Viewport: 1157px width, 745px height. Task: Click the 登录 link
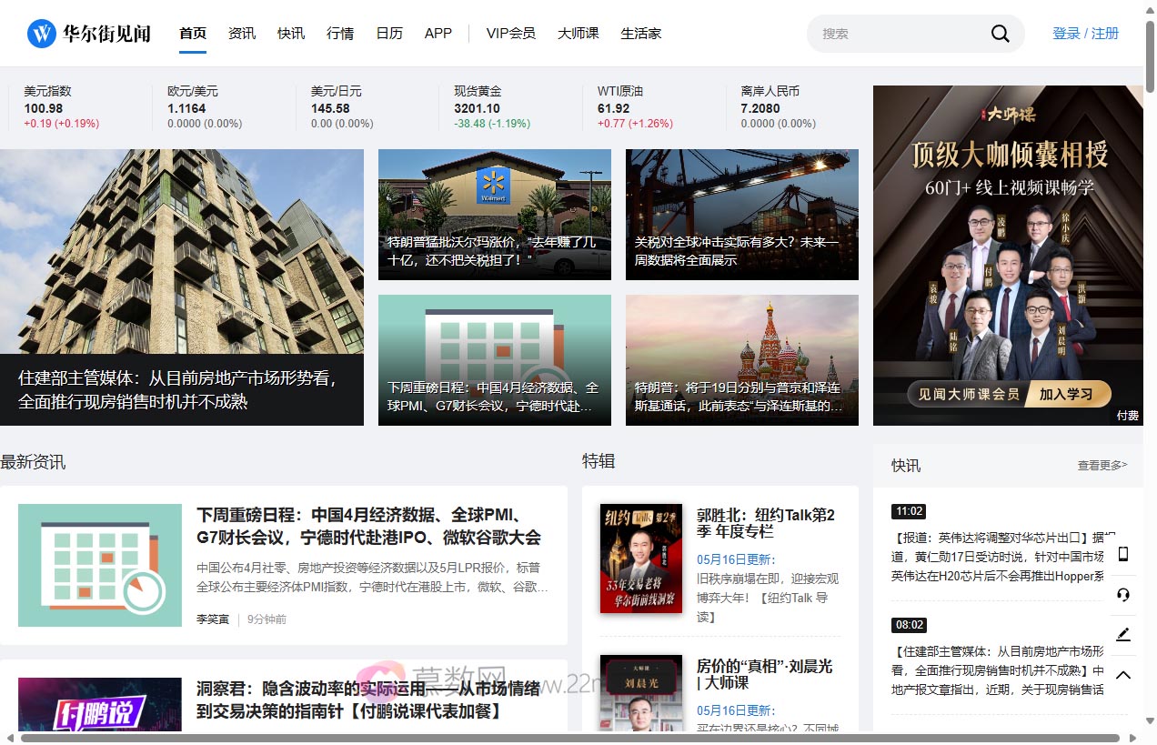coord(1066,33)
